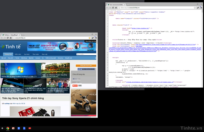Image resolution: width=204 pixels, height=132 pixels.
Task: Click home icon in Tinhte browser window
Action: [x=11, y=38]
